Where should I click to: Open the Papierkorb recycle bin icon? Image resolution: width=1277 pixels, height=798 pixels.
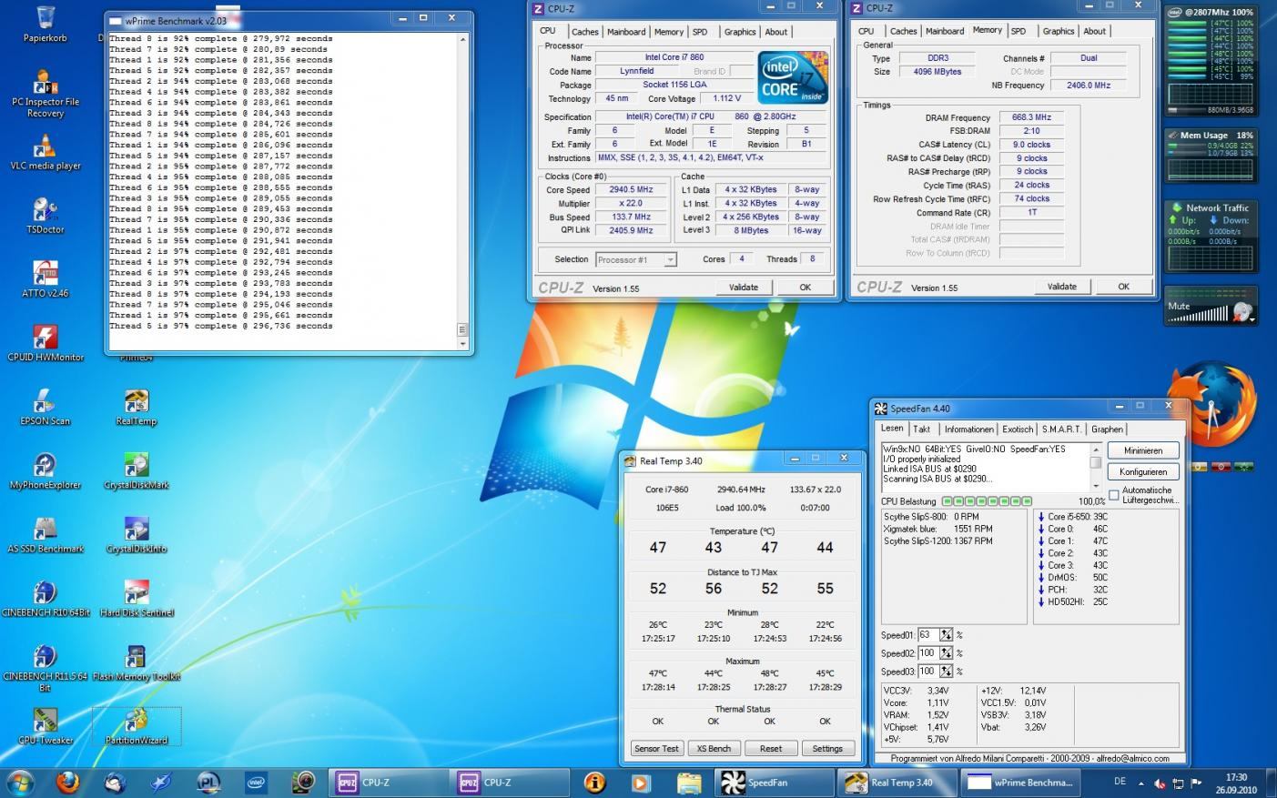tap(45, 24)
